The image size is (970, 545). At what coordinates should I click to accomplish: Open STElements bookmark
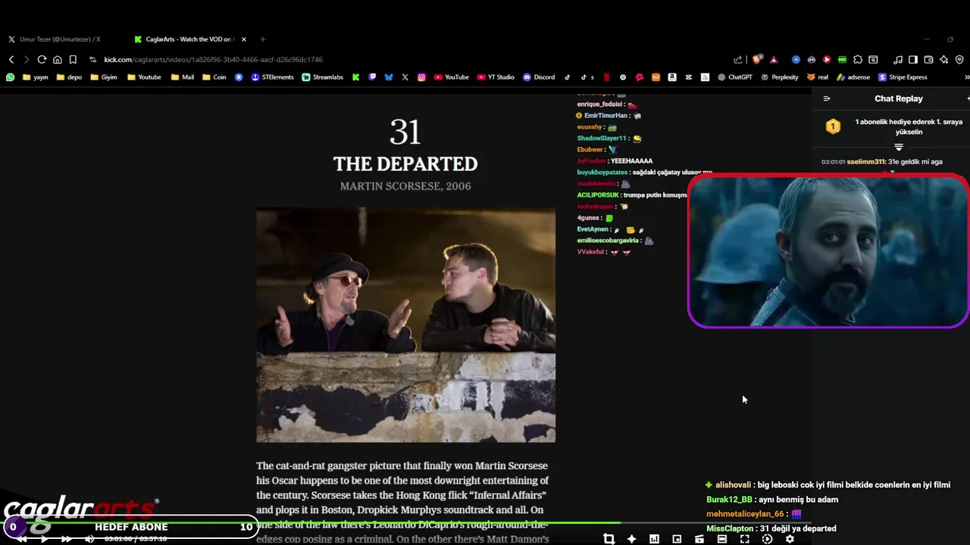coord(272,77)
